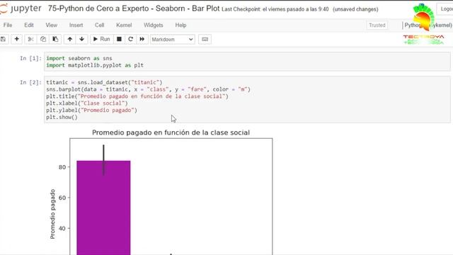Save and checkpoint the notebook
The height and width of the screenshot is (255, 453).
tap(3, 39)
